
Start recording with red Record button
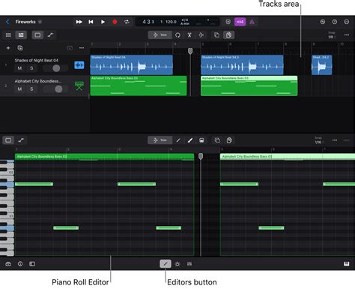[115, 22]
